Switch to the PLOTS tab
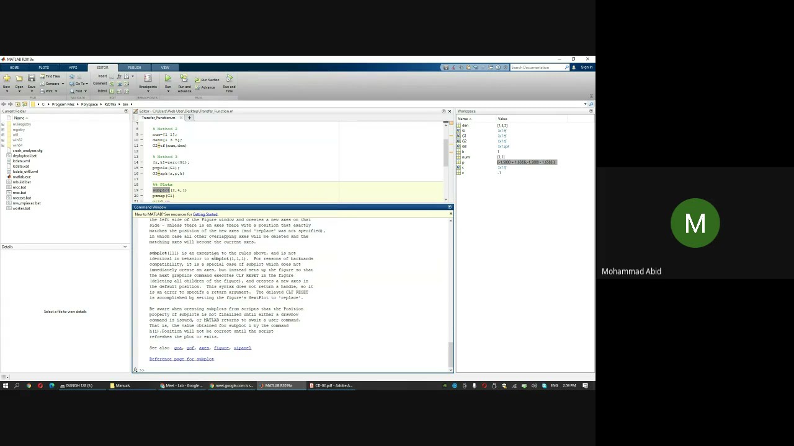Image resolution: width=794 pixels, height=446 pixels. pyautogui.click(x=43, y=68)
